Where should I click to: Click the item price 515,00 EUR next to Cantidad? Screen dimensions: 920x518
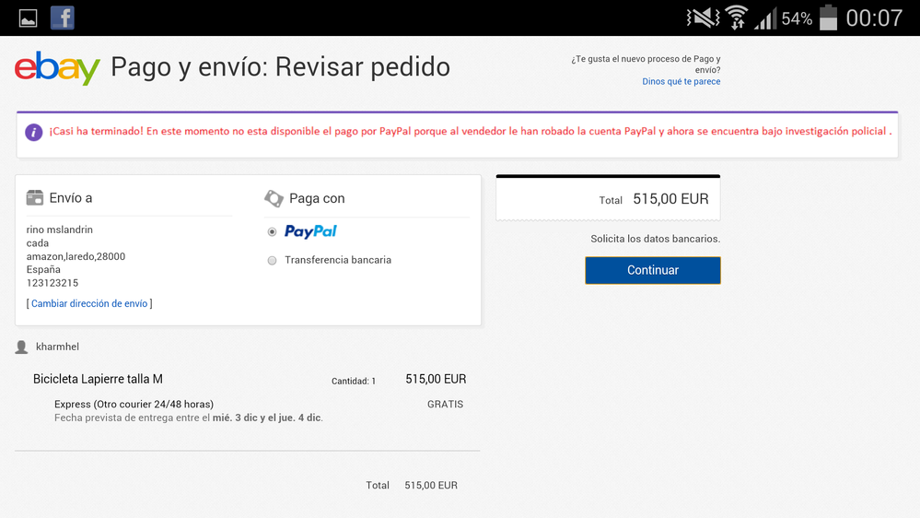pos(436,380)
